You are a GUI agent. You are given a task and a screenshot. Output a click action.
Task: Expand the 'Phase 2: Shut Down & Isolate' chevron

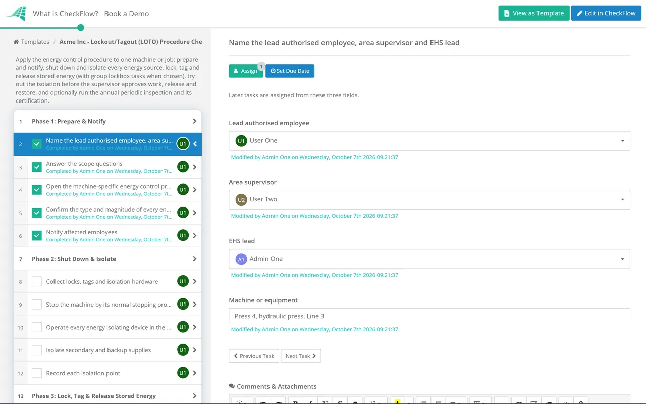coord(195,259)
